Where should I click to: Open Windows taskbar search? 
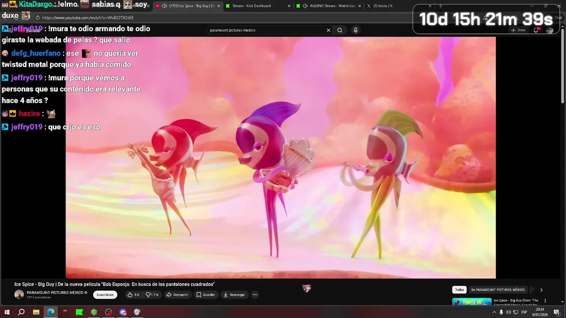click(21, 312)
